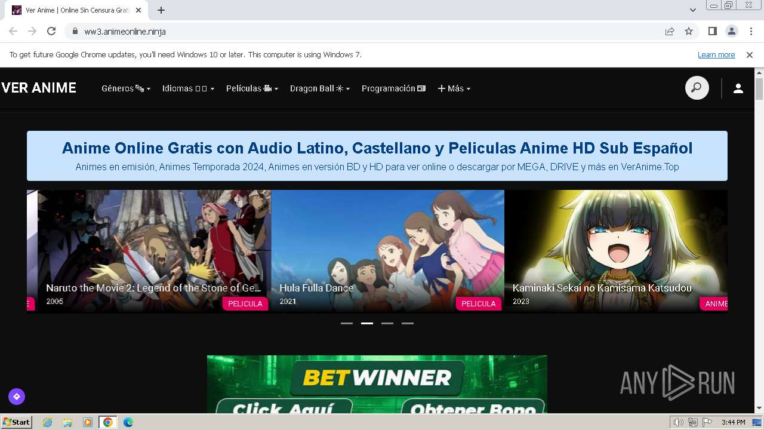Bookmark this page with star icon
This screenshot has height=430, width=764.
tap(689, 31)
